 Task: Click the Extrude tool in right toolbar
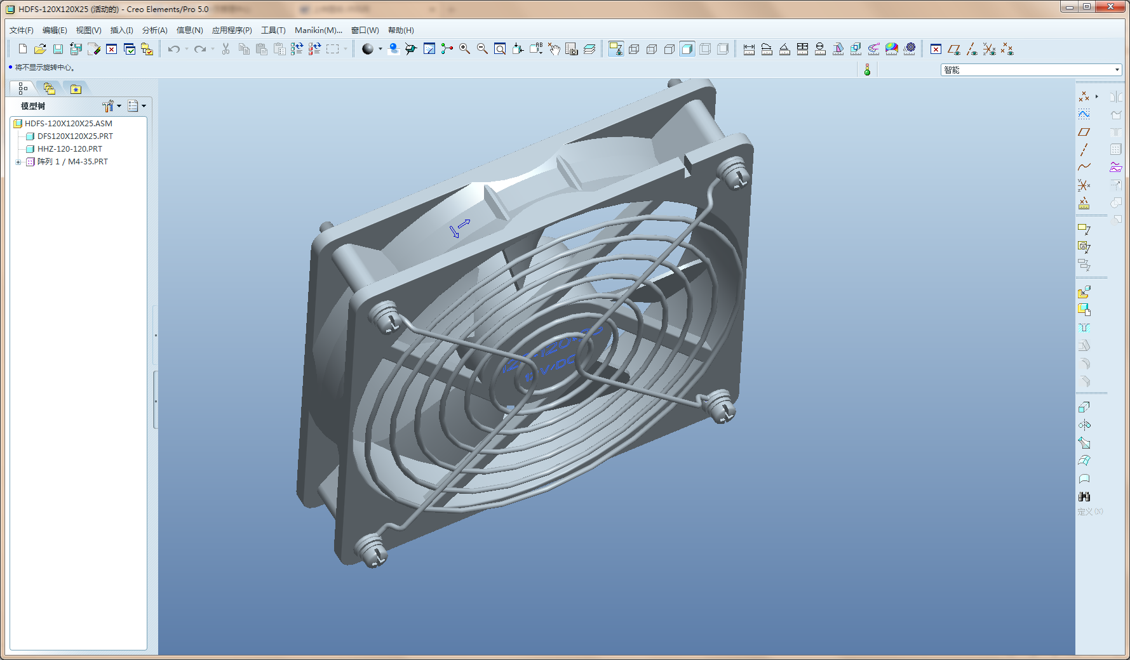point(1084,407)
